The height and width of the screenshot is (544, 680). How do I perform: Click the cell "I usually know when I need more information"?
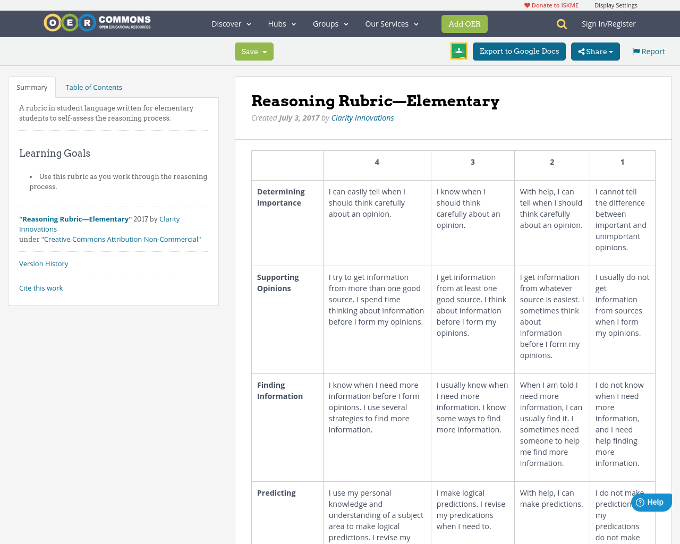coord(473,428)
